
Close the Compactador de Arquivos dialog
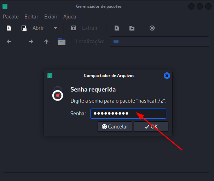167,76
